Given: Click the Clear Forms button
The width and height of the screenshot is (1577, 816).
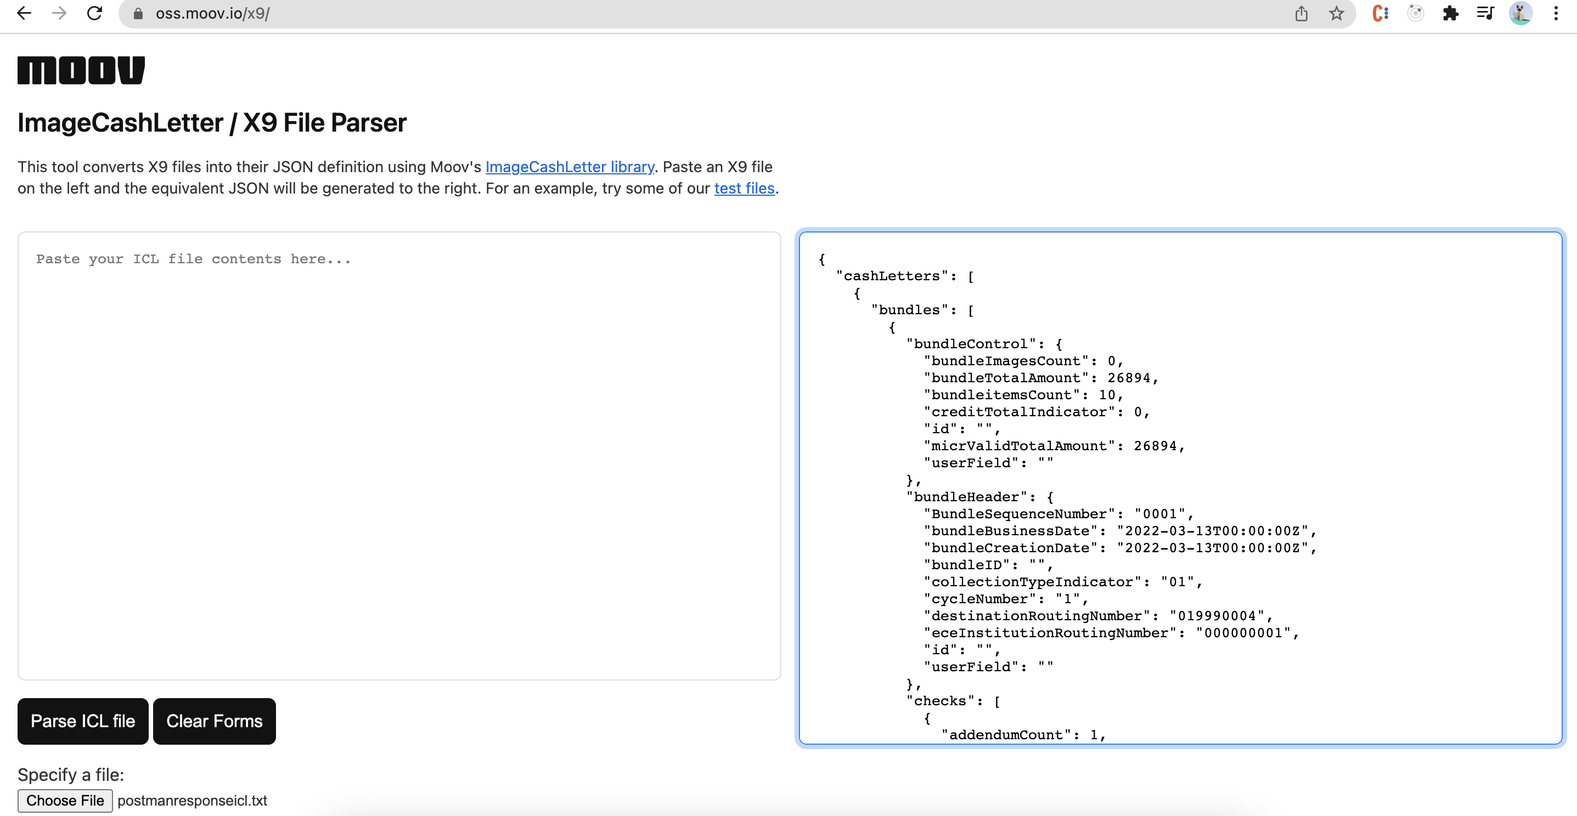Looking at the screenshot, I should 214,721.
